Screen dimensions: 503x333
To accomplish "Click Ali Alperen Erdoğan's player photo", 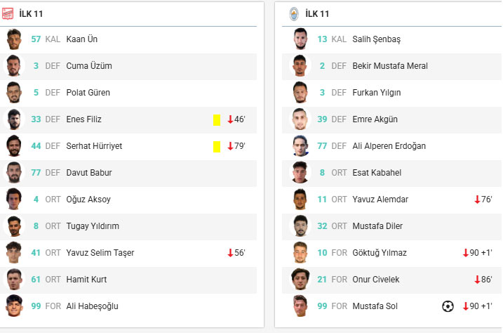I will [x=300, y=146].
